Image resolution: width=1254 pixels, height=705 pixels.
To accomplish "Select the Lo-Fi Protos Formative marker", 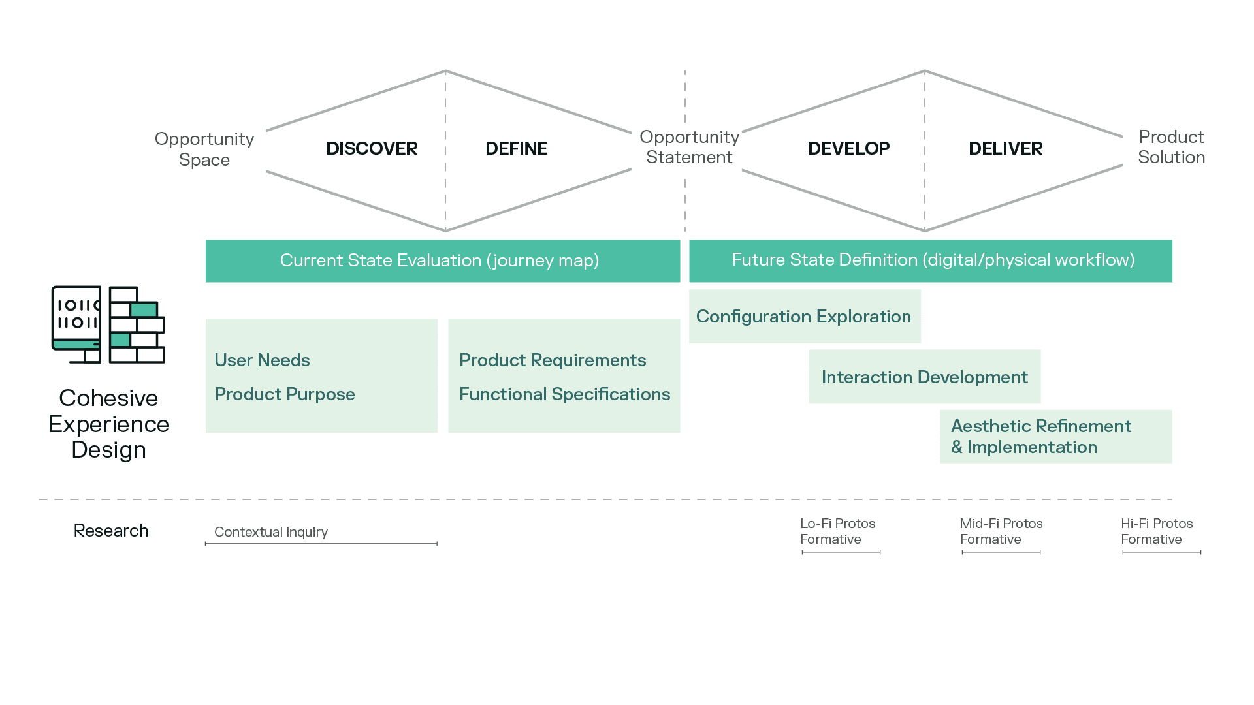I will (837, 531).
